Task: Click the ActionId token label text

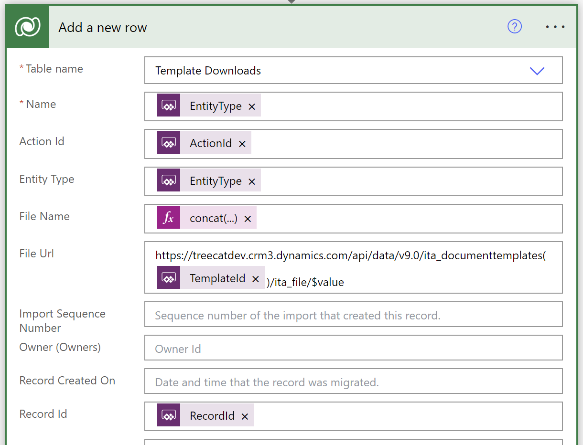Action: (211, 143)
